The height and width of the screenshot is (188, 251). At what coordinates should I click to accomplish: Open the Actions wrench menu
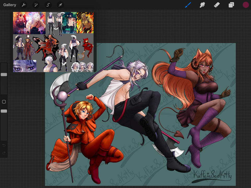point(24,5)
